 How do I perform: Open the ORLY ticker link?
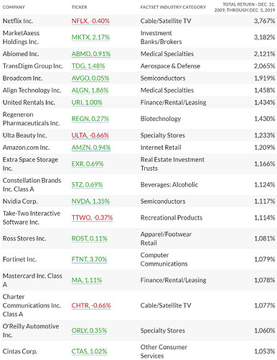point(89,330)
